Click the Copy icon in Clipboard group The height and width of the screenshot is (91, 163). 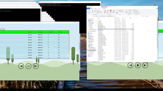(92, 11)
